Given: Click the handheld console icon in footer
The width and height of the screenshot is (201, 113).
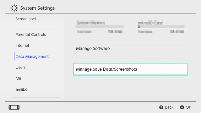Looking at the screenshot, I should coord(14,107).
